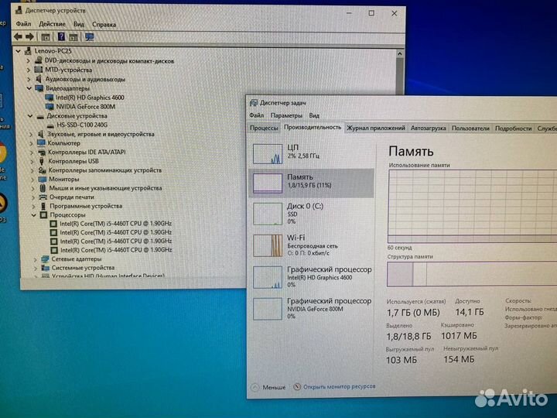The height and width of the screenshot is (418, 557).
Task: Select Графический процессор Intel HD Graphics 4600
Action: [x=311, y=277]
